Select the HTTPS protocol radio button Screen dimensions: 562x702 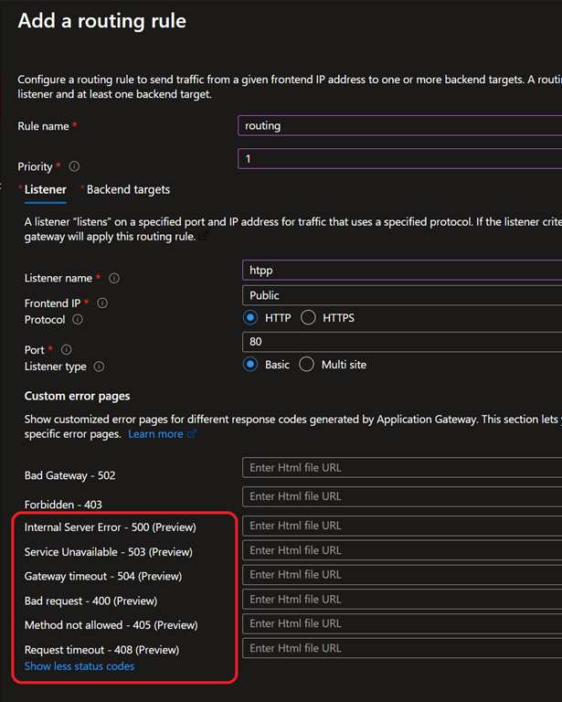click(308, 318)
